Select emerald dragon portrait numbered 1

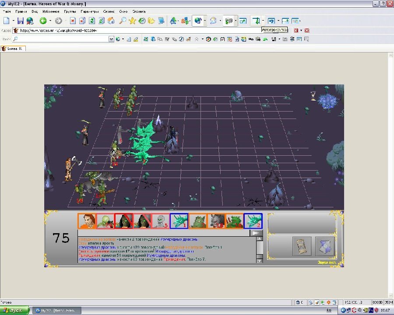179,221
